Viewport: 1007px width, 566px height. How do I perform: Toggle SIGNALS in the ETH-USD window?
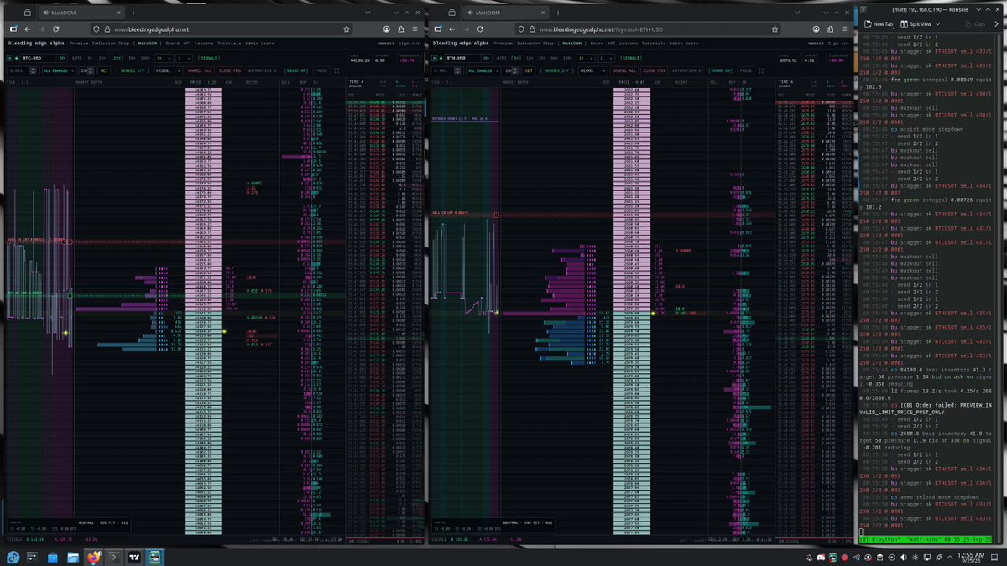[x=633, y=58]
